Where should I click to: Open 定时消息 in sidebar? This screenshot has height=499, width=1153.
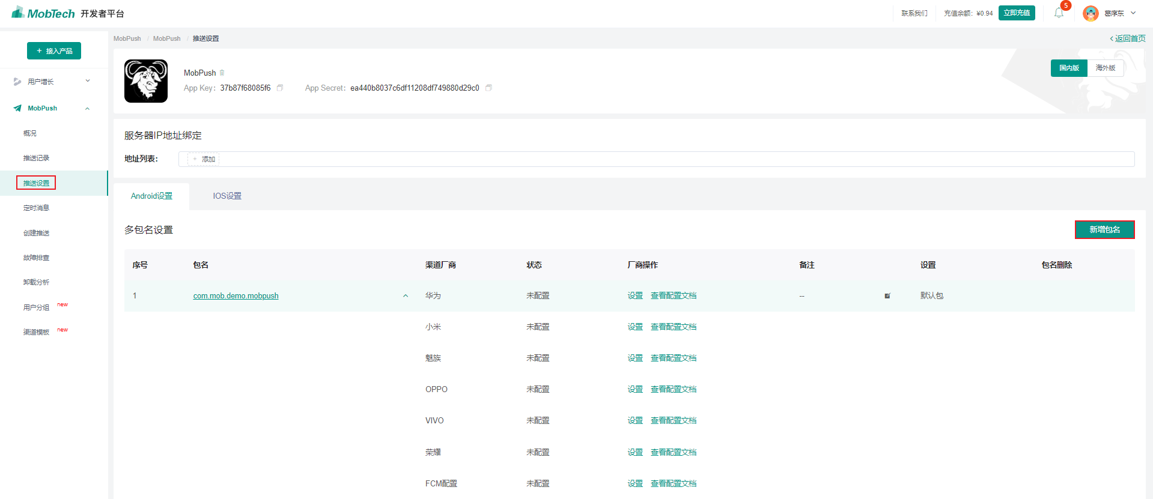pyautogui.click(x=36, y=208)
